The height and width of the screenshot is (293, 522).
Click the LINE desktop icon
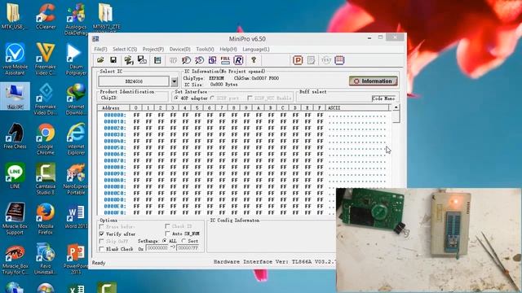(15, 175)
